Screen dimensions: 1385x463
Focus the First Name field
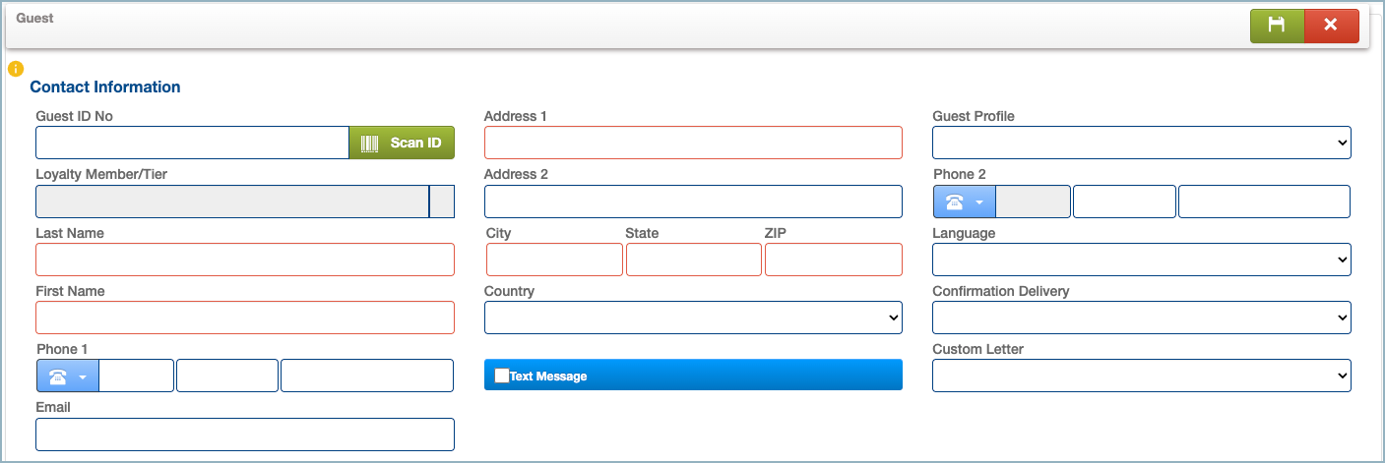[x=245, y=318]
